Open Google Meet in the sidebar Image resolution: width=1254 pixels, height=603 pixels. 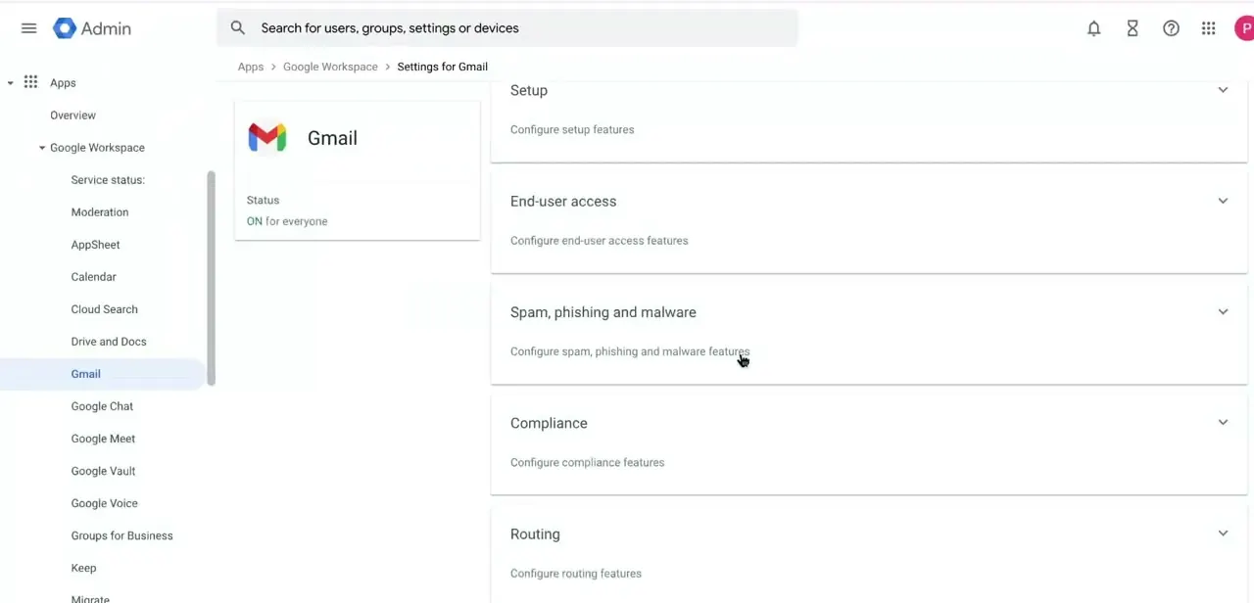103,439
